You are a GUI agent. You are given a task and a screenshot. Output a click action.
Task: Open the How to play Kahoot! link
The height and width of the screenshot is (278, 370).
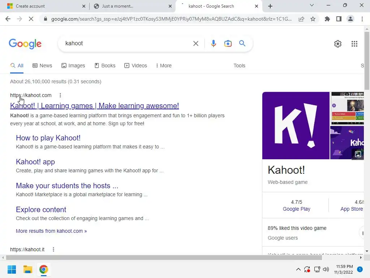coord(48,138)
